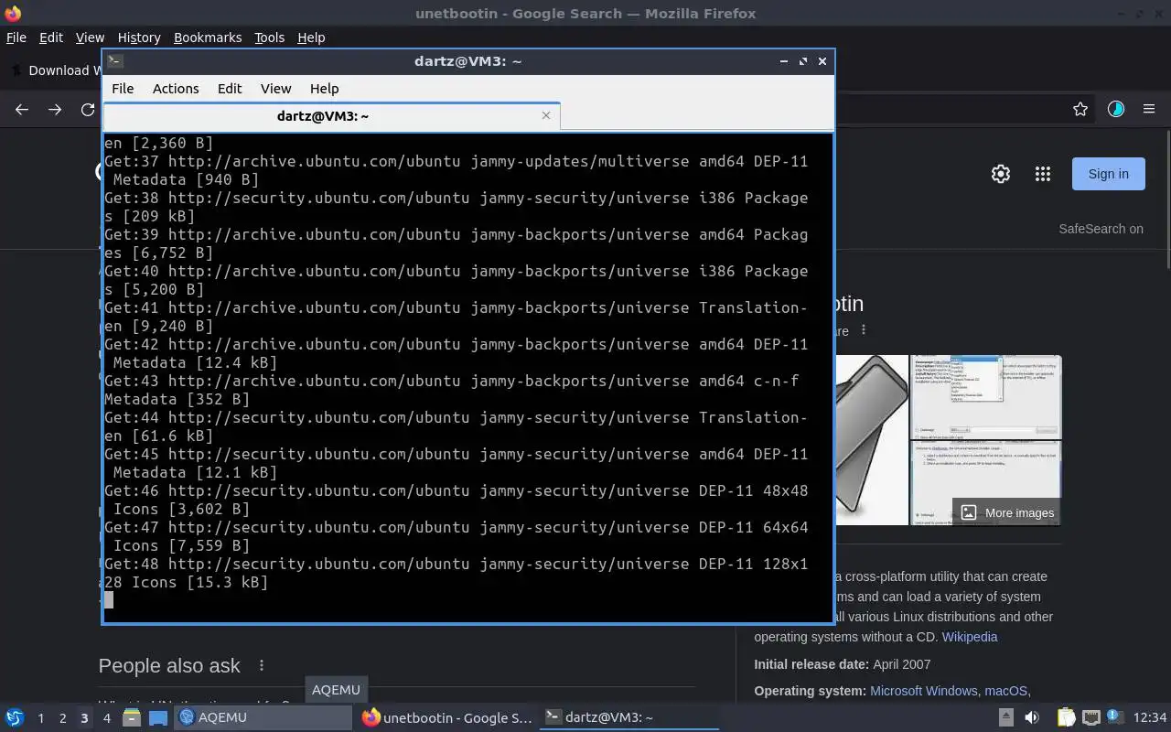Click UNetbootin lower screenshot thumbnail
This screenshot has width=1171, height=732.
pos(986,483)
